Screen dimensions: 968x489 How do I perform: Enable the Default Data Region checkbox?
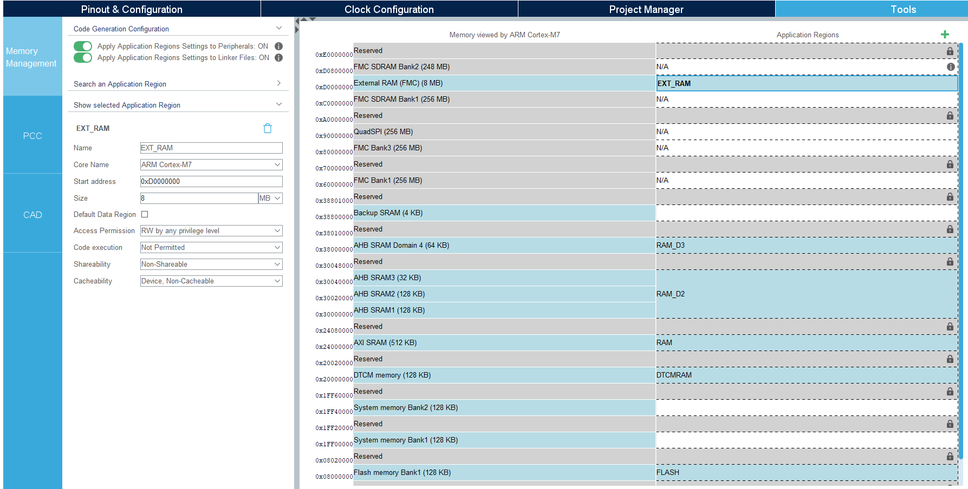point(144,214)
